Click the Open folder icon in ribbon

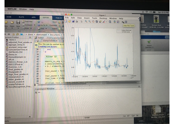[x=12, y=22]
